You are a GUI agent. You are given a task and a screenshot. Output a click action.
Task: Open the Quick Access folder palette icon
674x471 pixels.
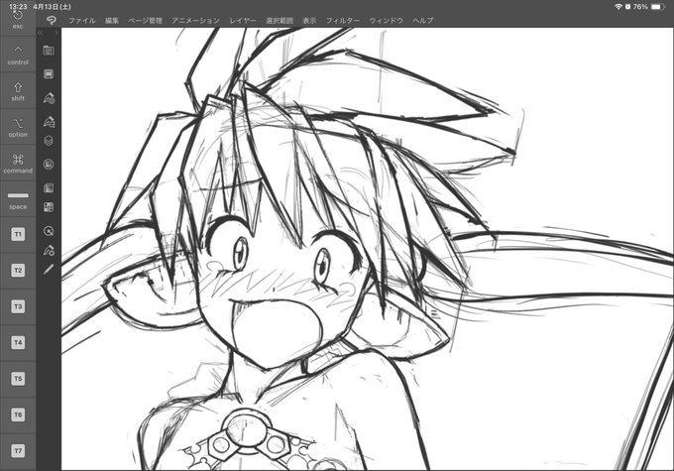click(x=49, y=51)
